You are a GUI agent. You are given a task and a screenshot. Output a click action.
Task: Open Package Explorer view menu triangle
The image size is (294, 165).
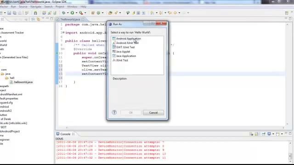click(x=43, y=19)
